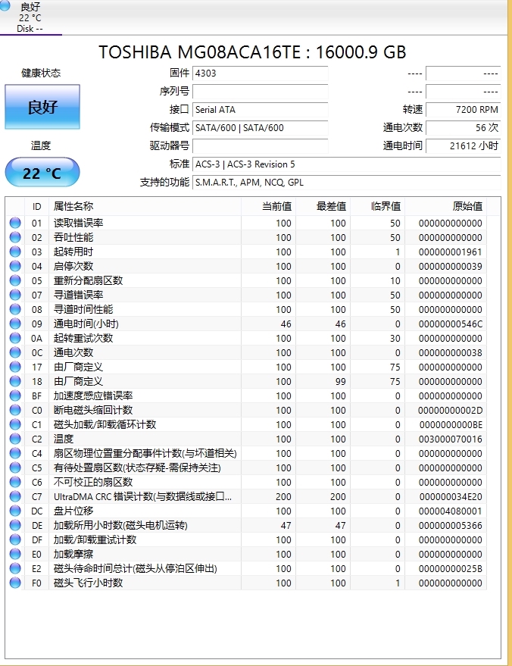Screen dimensions: 512x666
Task: Click status orb for 04 启停次数
Action: [x=15, y=266]
